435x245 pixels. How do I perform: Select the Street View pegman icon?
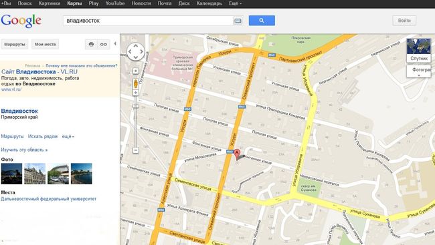136,83
